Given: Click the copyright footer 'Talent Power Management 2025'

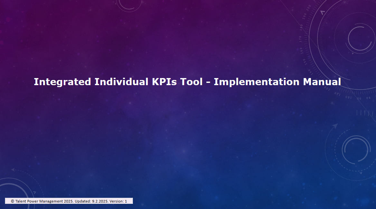Looking at the screenshot, I should pos(69,201).
